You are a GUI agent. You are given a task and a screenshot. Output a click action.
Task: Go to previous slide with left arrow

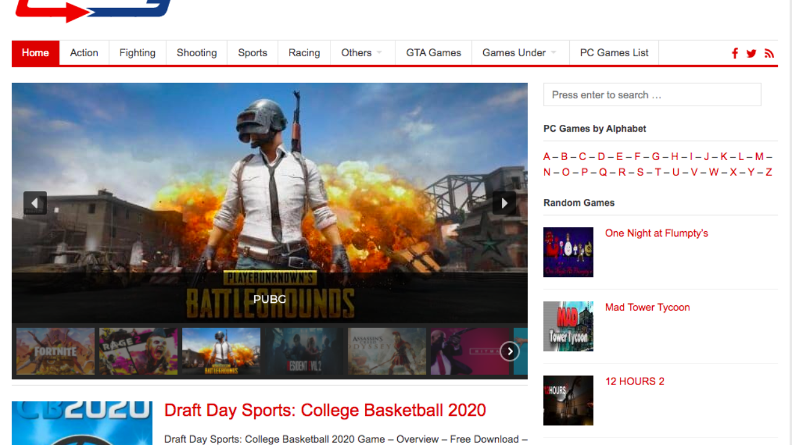click(35, 203)
